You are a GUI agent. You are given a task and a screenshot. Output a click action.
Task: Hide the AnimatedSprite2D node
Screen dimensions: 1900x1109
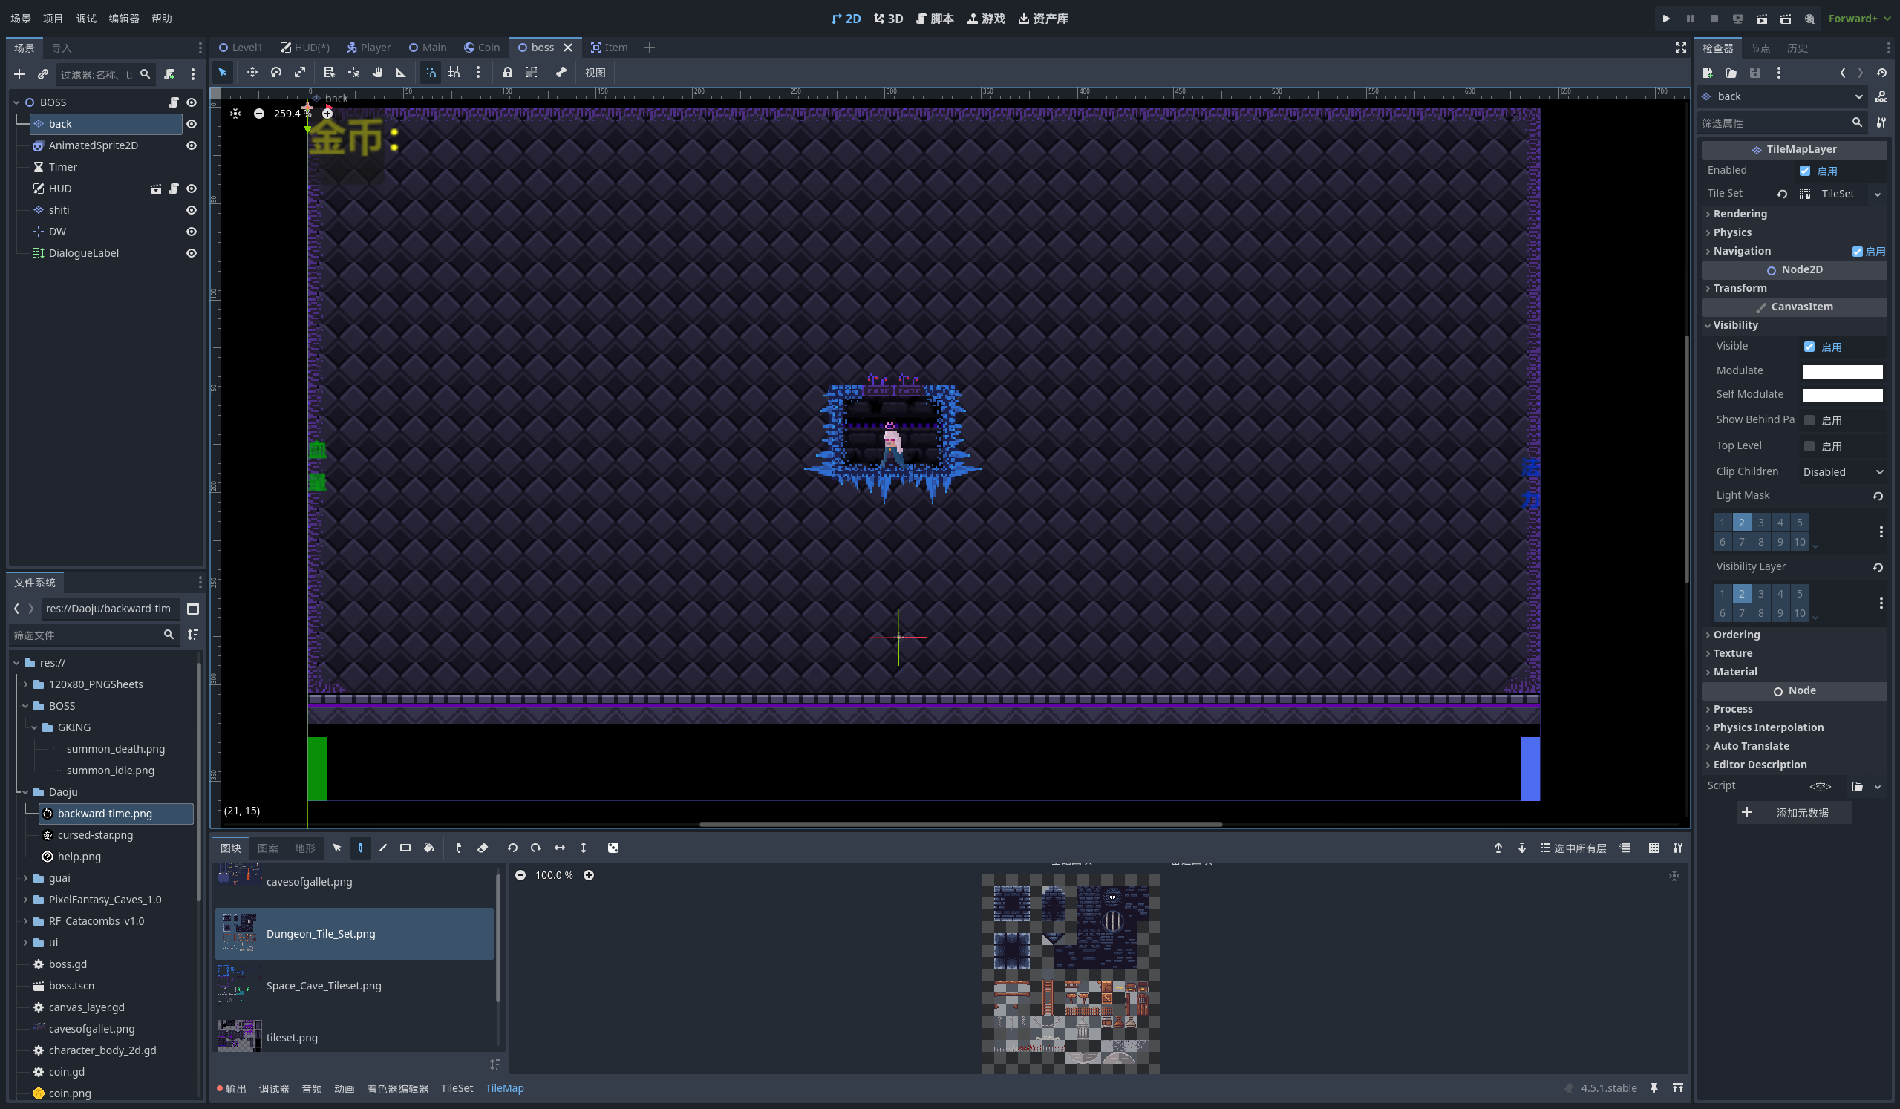point(192,145)
